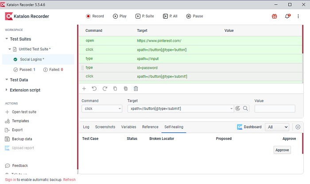Add a new command with plus icon
The width and height of the screenshot is (310, 184).
pos(84,89)
